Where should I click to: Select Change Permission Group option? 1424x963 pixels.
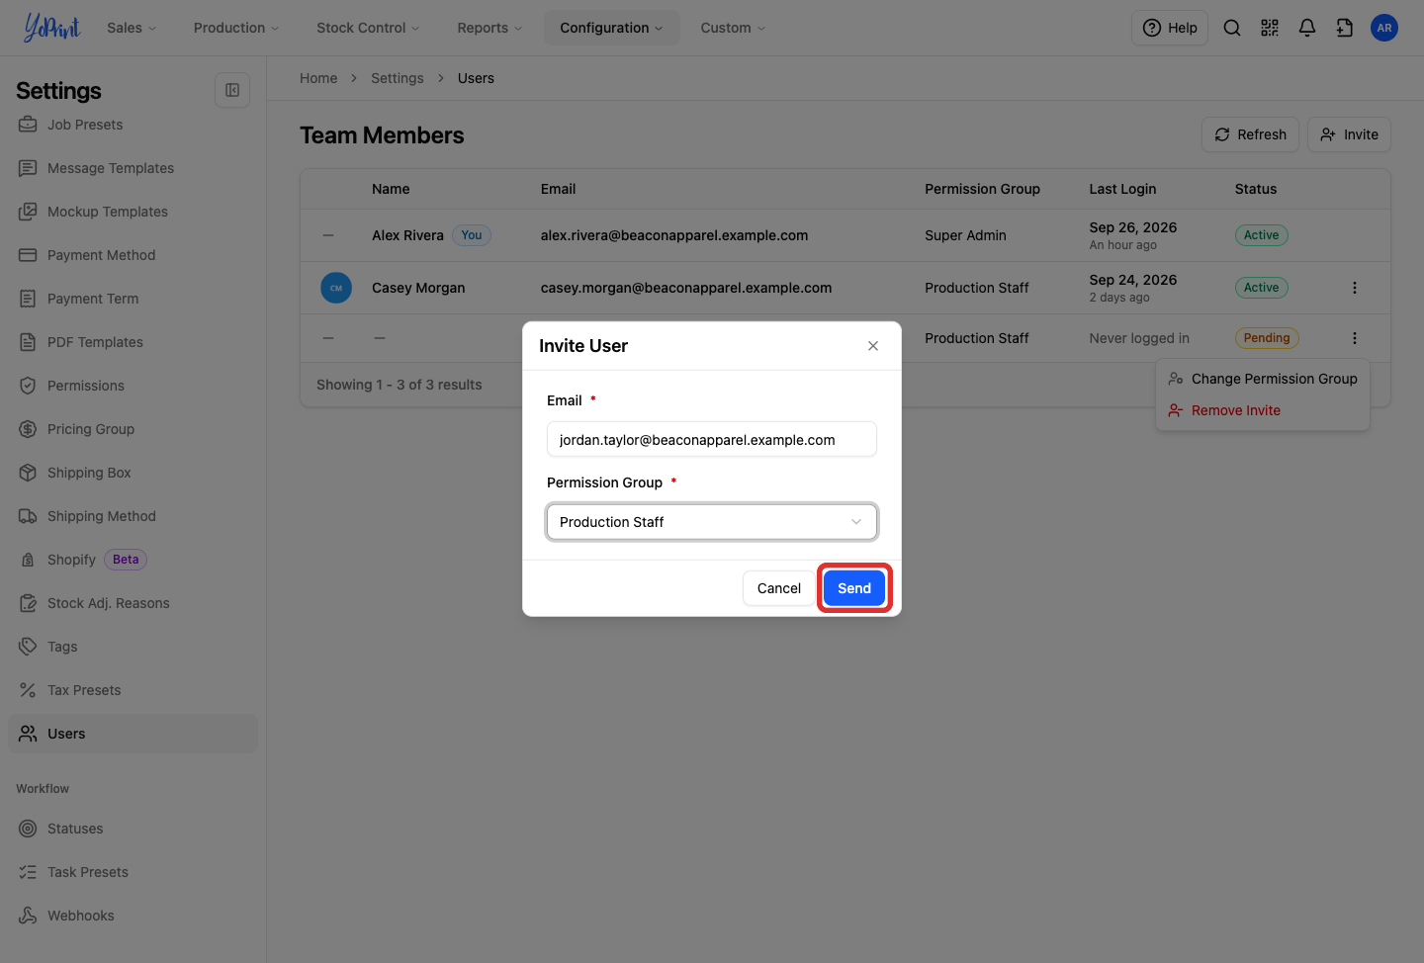click(1263, 379)
